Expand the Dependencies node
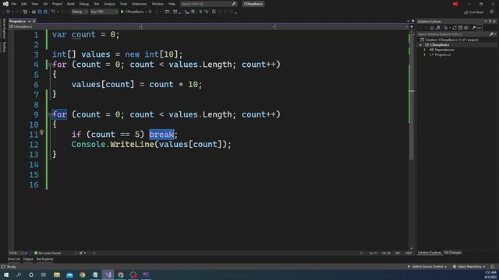 point(424,50)
